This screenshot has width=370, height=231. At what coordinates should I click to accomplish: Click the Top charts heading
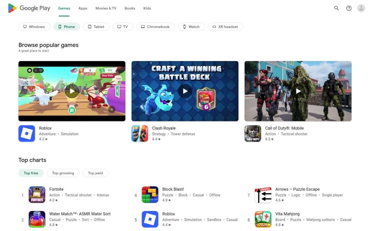coord(32,160)
